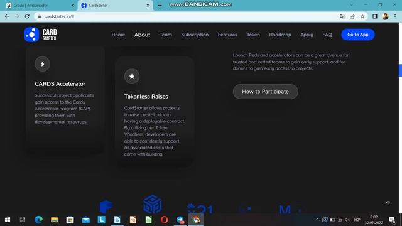Screen dimensions: 402x226
Task: Open File Explorer from the taskbar
Action: coord(54,220)
